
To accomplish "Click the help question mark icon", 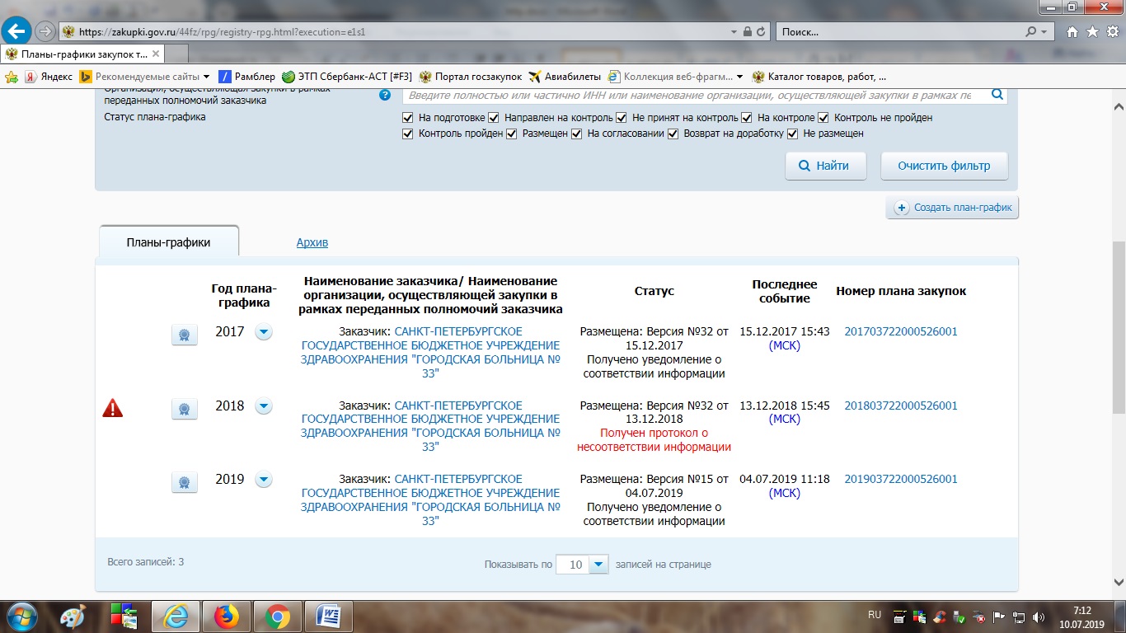I will (384, 95).
